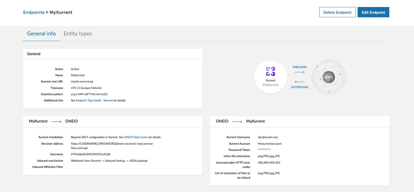
Task: Go back to Endpoints breadcrumb link
Action: tap(34, 12)
